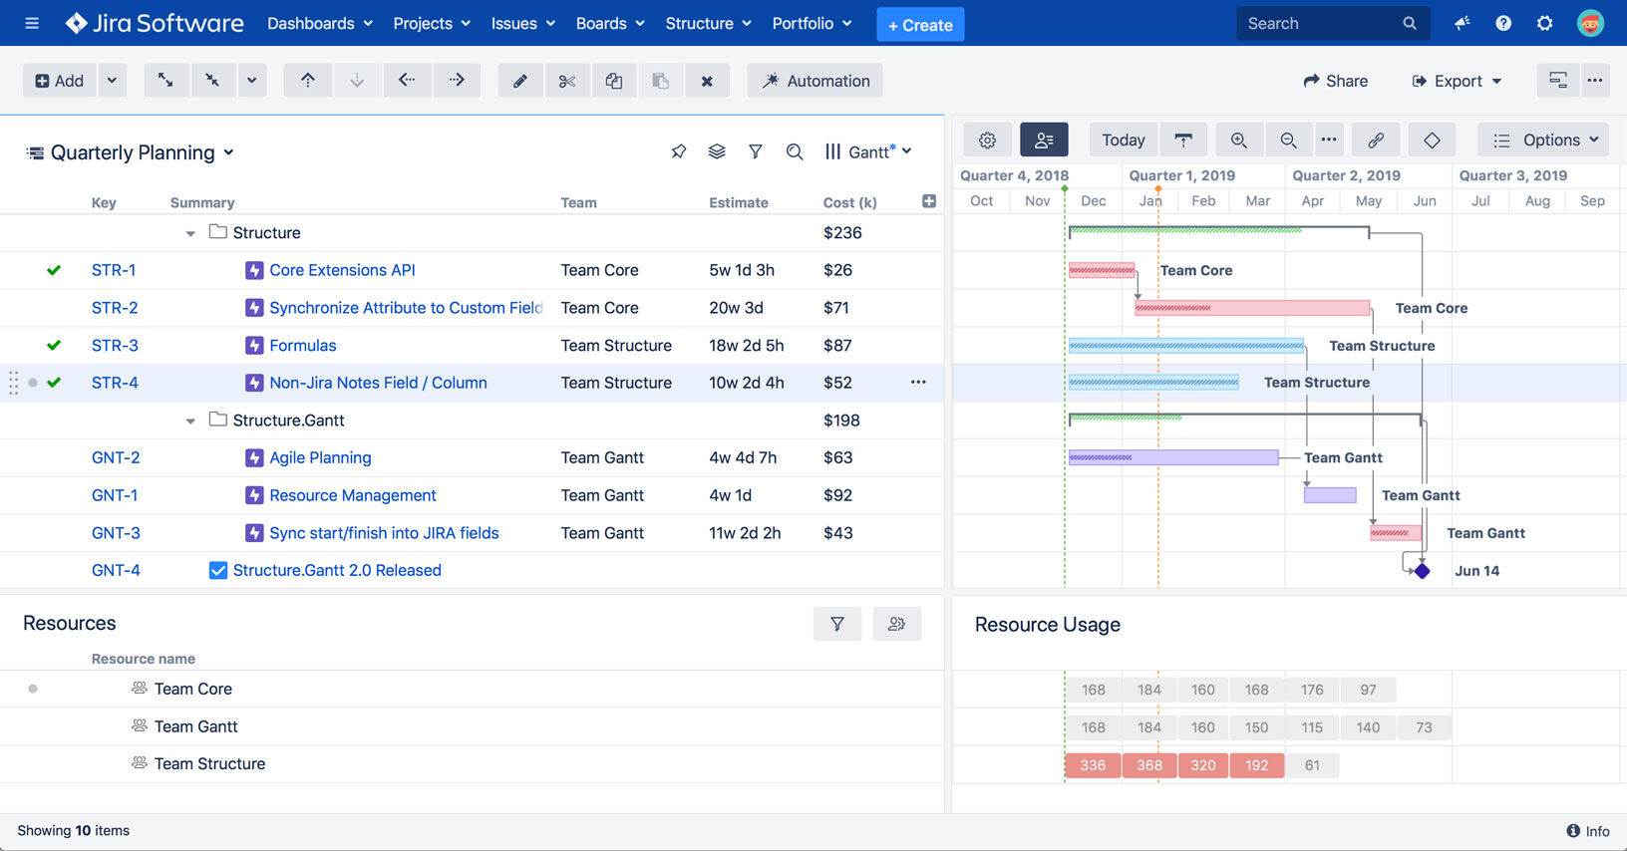The height and width of the screenshot is (851, 1627).
Task: Toggle the resource usage panel button
Action: click(x=1044, y=141)
